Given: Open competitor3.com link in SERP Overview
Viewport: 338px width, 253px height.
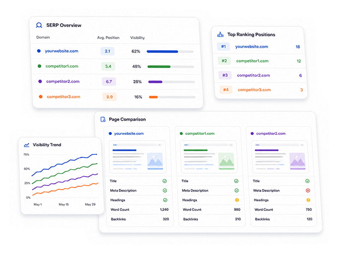Looking at the screenshot, I should click(64, 97).
